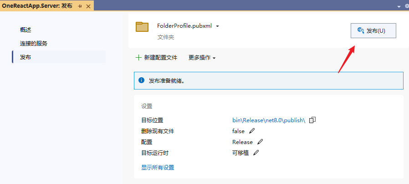
Task: Select the 概述 sidebar item
Action: click(26, 30)
